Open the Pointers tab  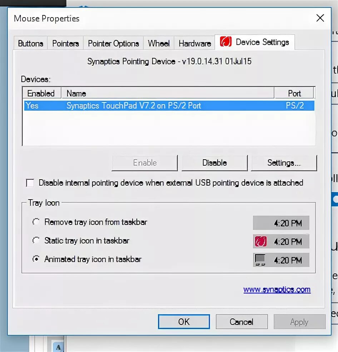(x=65, y=43)
